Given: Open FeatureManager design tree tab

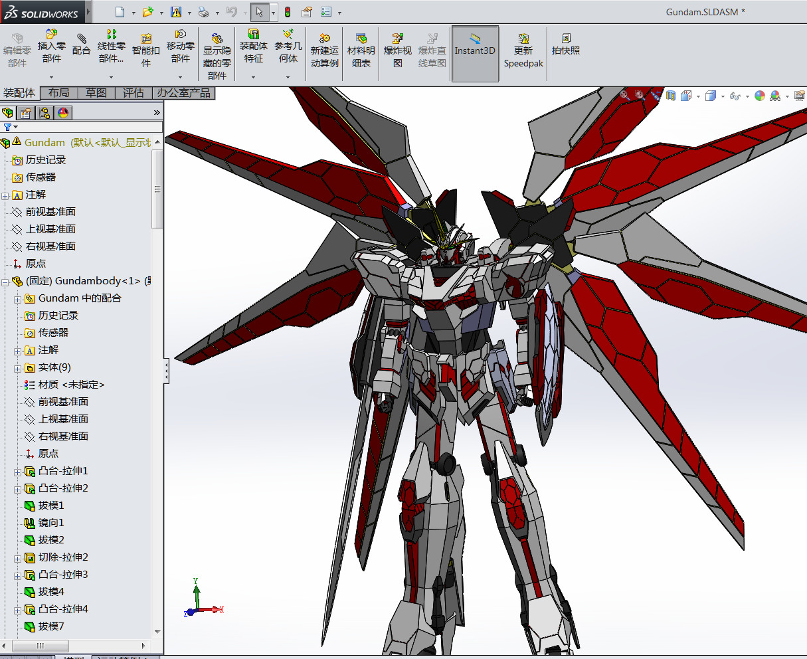Looking at the screenshot, I should (8, 112).
